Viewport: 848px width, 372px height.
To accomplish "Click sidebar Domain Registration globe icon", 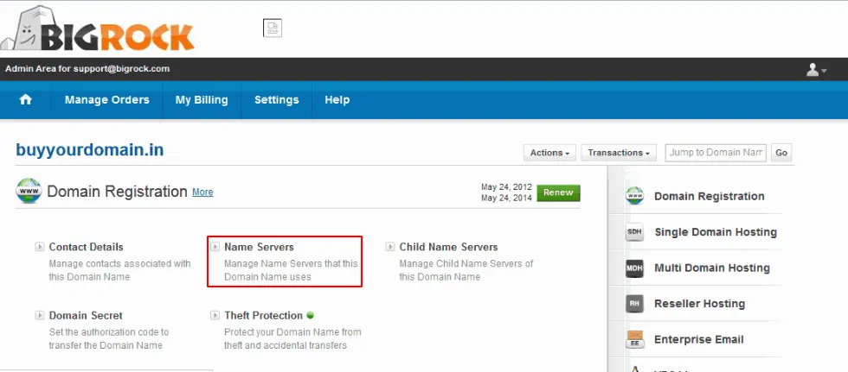I will tap(635, 196).
